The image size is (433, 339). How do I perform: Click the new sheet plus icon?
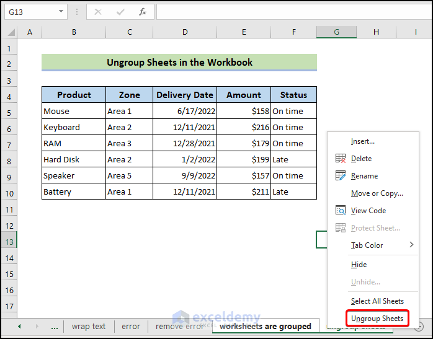420,327
